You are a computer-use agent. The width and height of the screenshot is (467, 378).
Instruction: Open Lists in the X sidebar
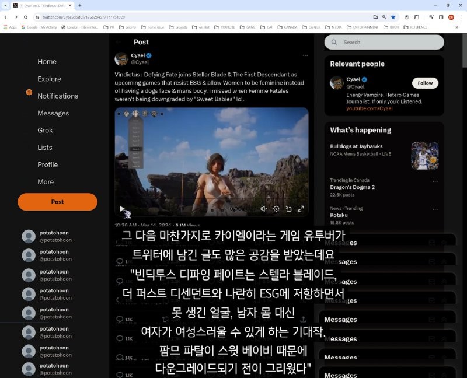[45, 148]
